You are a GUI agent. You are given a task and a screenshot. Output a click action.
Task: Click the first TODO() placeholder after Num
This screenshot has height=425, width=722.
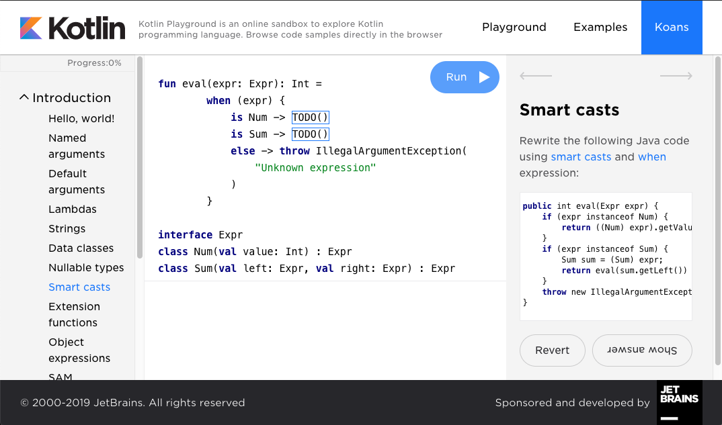(311, 117)
